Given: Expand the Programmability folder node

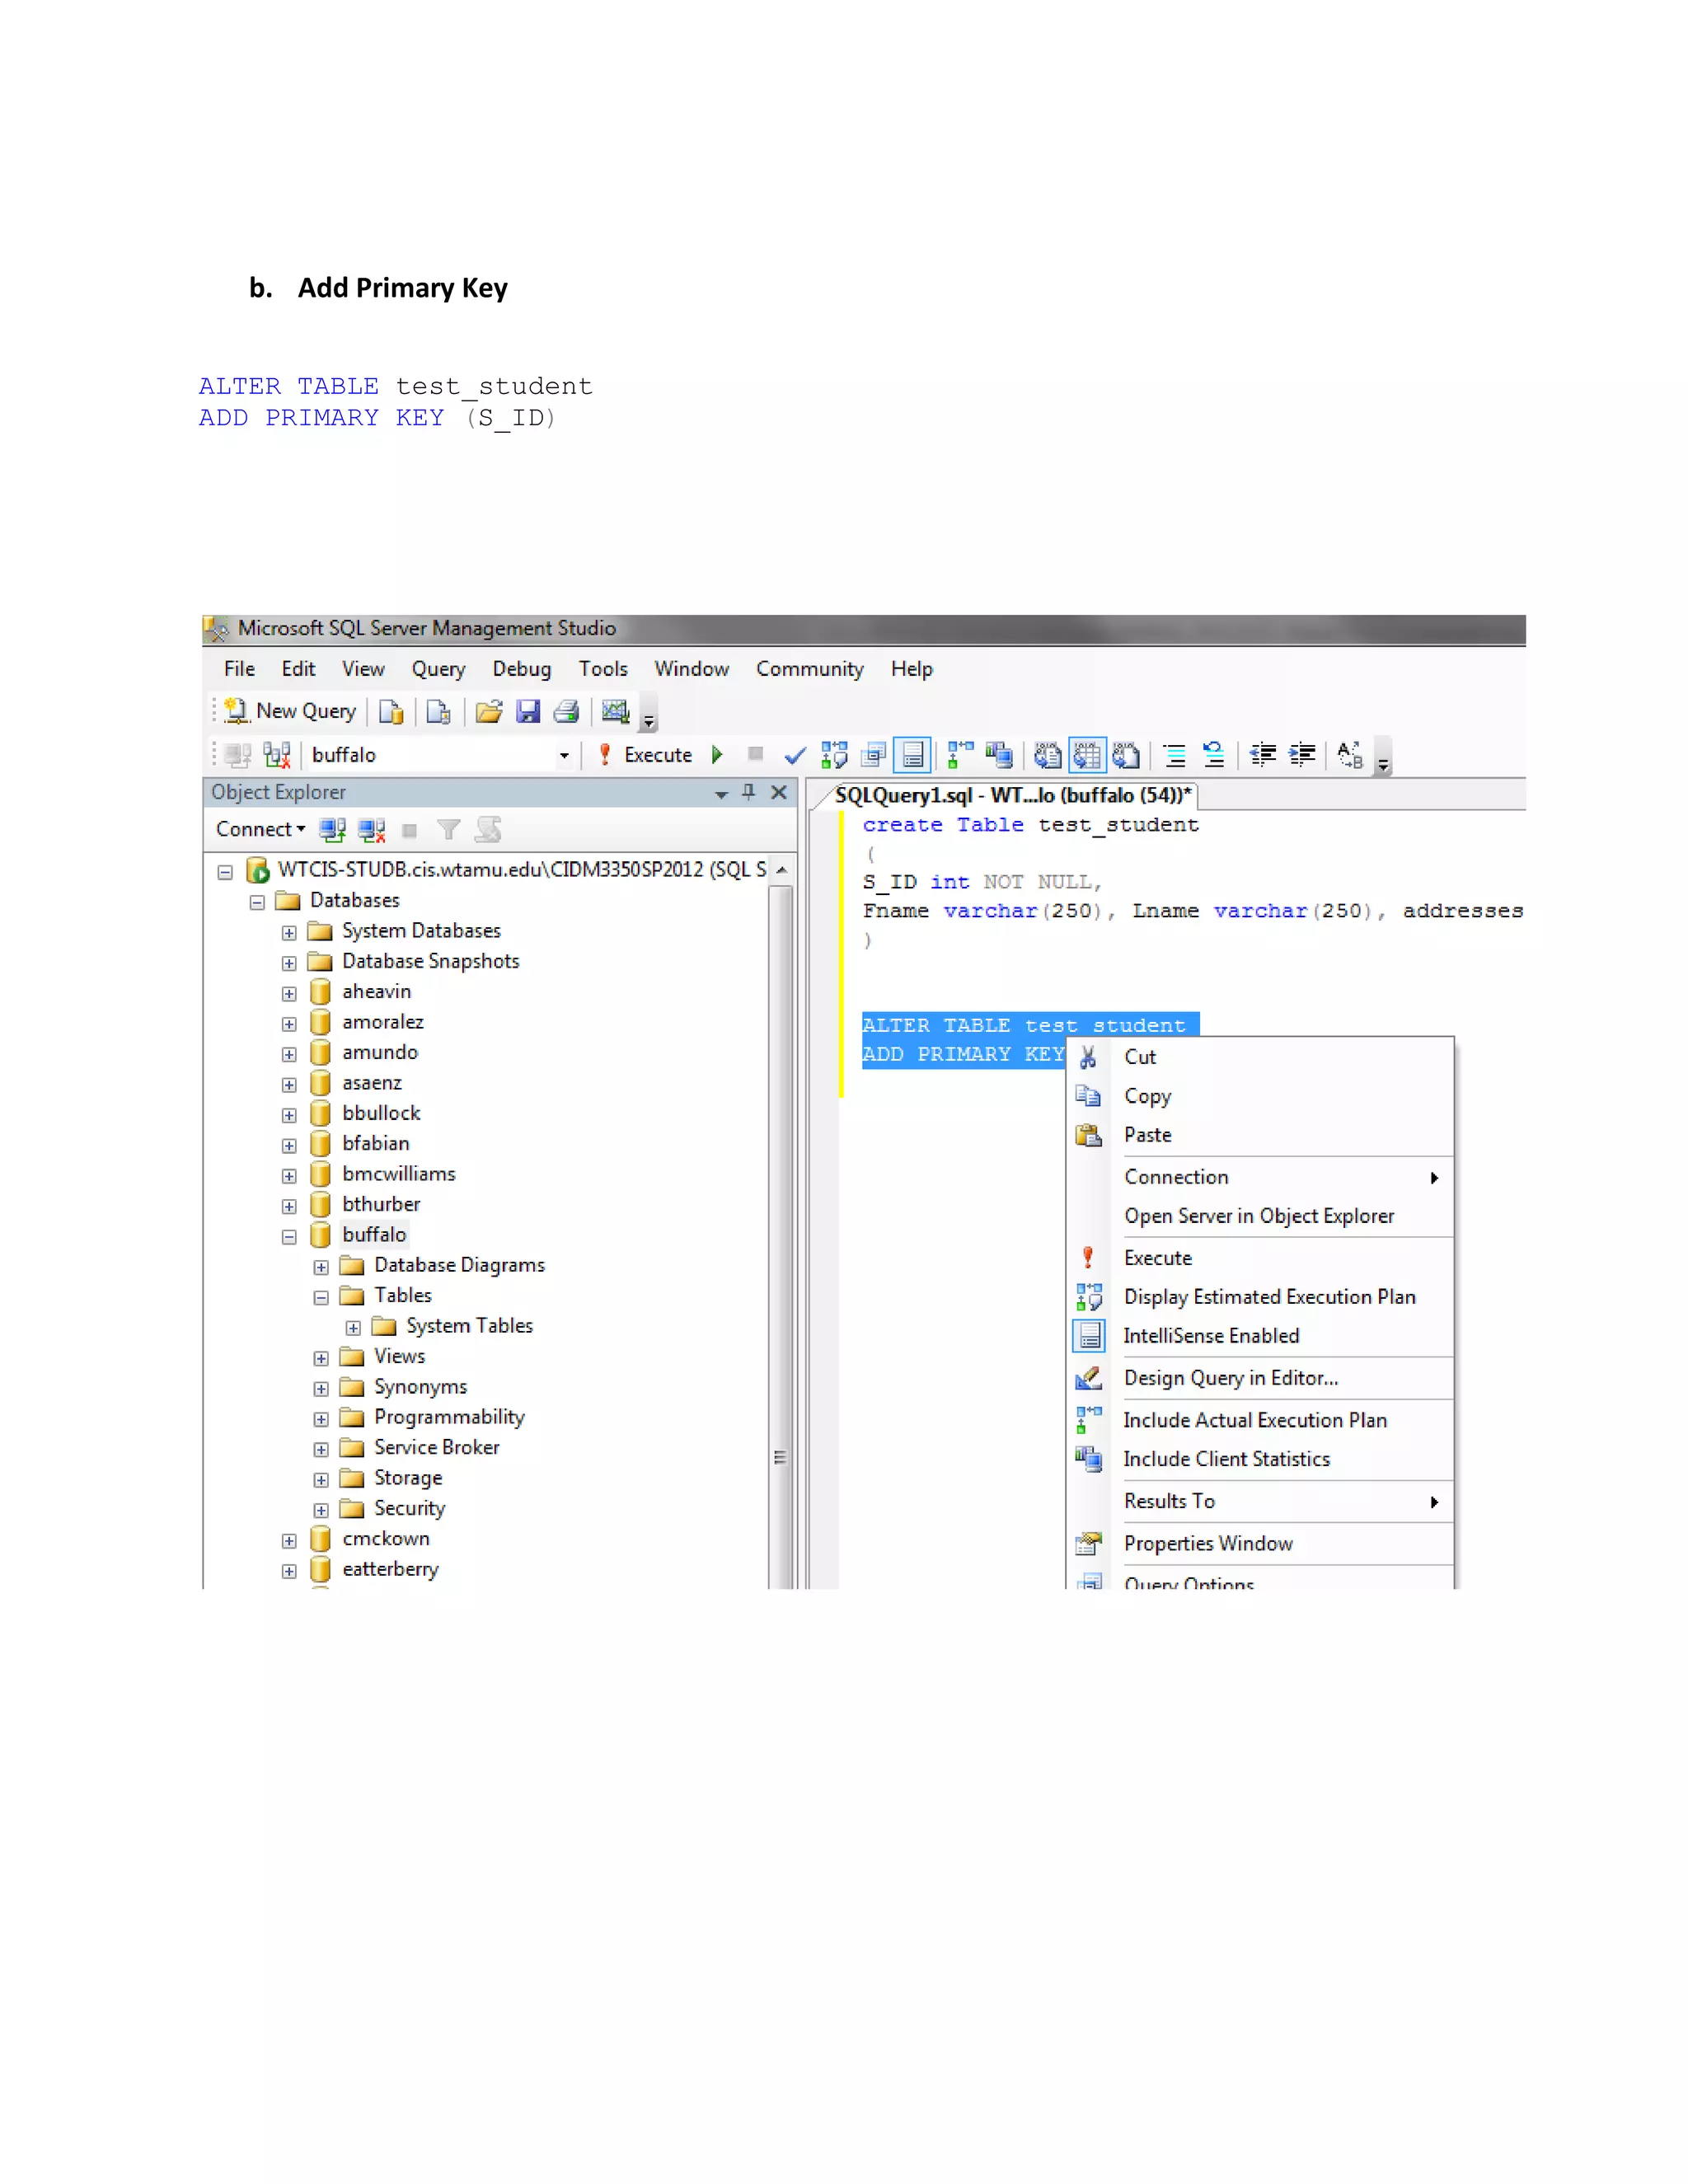Looking at the screenshot, I should 321,1419.
